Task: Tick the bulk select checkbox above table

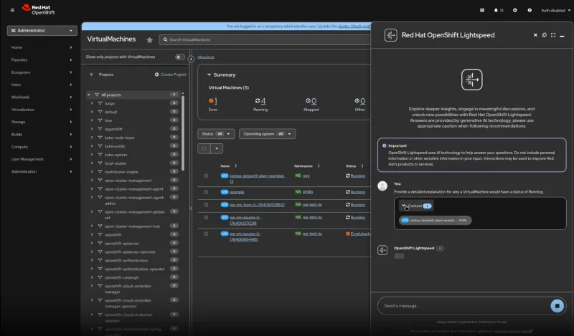Action: [x=204, y=148]
